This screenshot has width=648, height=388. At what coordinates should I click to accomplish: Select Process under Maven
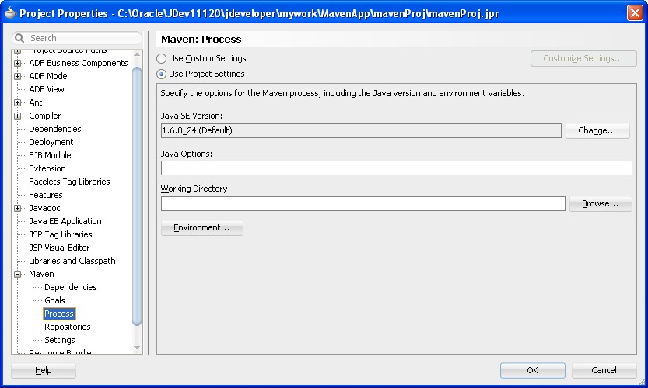[x=59, y=314]
